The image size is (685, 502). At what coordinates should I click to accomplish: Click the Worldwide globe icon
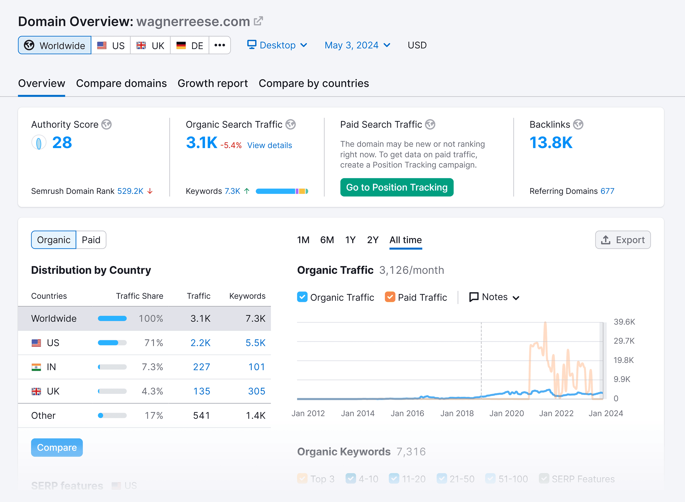coord(29,45)
